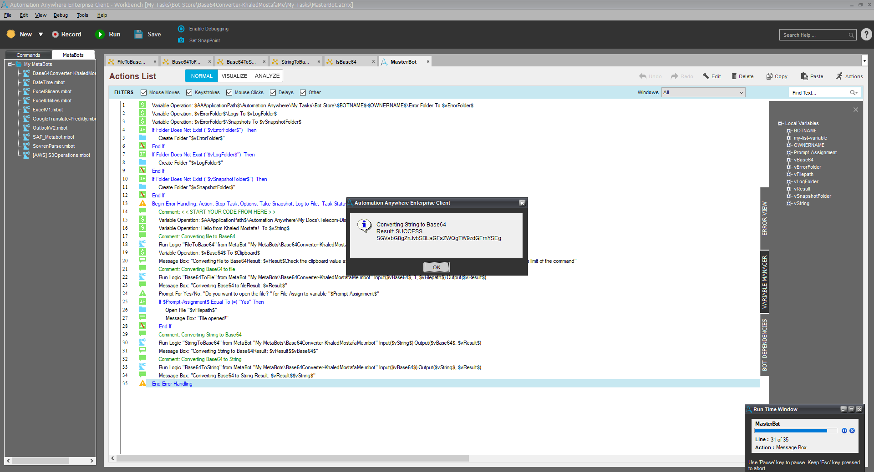This screenshot has height=472, width=874.
Task: Open the tab list overflow dropdown
Action: pos(864,60)
